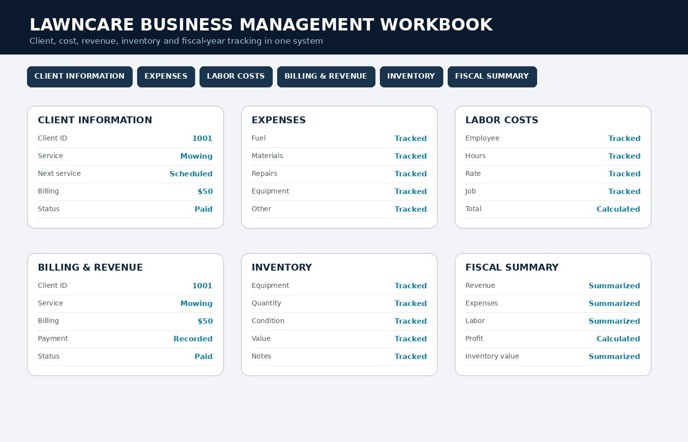Select the Inventory value label
The width and height of the screenshot is (688, 442).
pyautogui.click(x=492, y=356)
